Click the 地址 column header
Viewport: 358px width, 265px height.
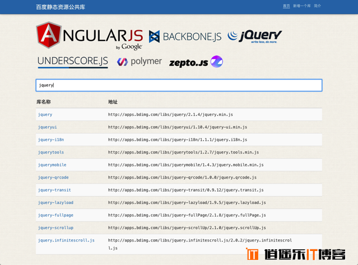point(113,102)
